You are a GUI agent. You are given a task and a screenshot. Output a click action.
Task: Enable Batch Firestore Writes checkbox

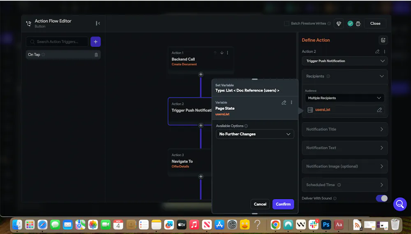coord(286,23)
